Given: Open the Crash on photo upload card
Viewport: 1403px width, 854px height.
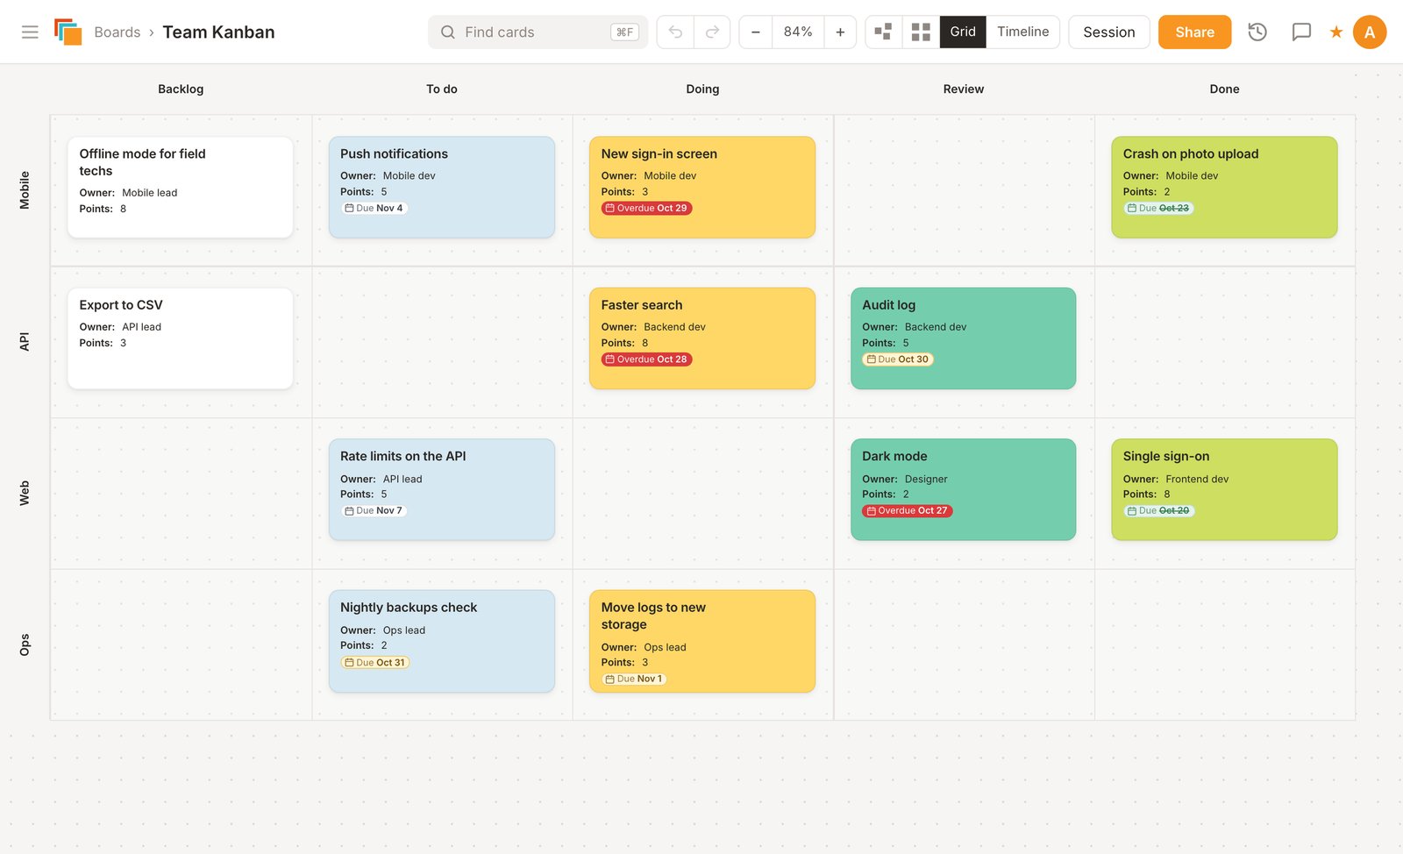Looking at the screenshot, I should 1224,187.
